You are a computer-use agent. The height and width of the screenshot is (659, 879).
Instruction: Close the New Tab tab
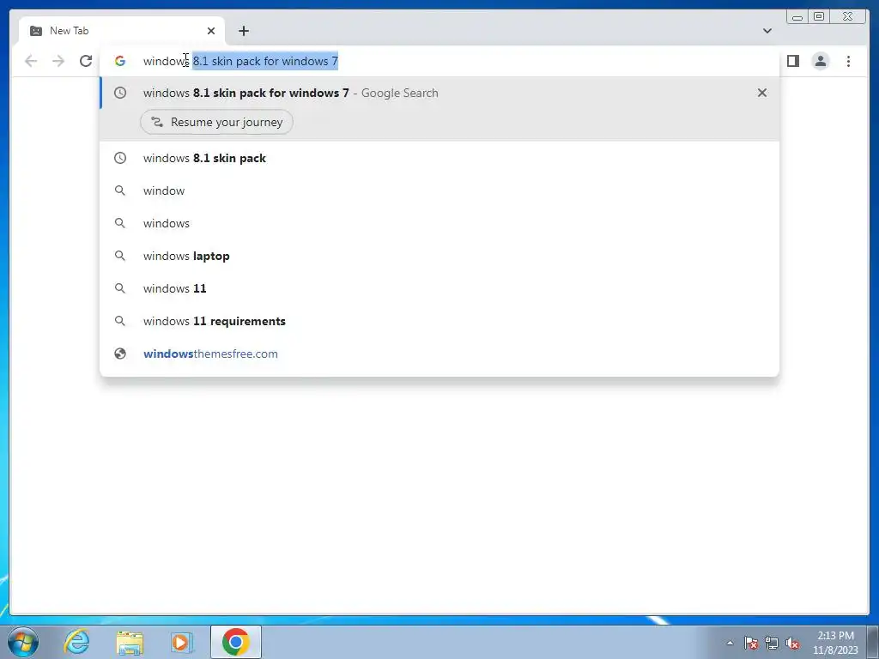(211, 31)
